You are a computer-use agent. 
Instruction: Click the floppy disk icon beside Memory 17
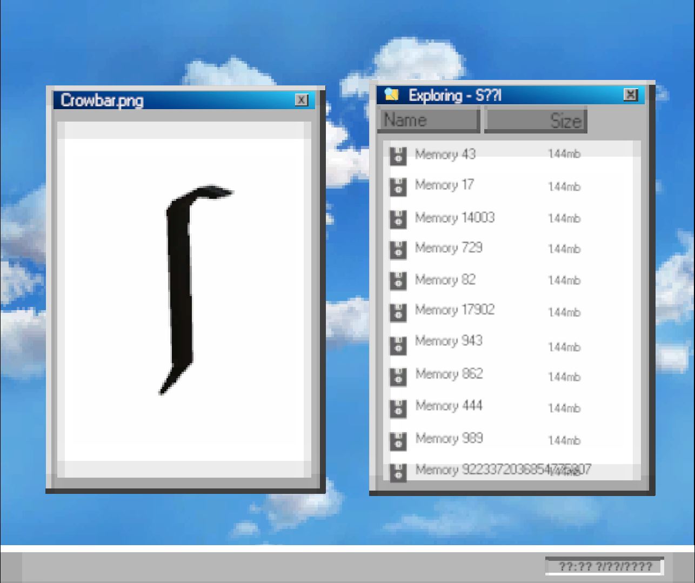tap(398, 187)
